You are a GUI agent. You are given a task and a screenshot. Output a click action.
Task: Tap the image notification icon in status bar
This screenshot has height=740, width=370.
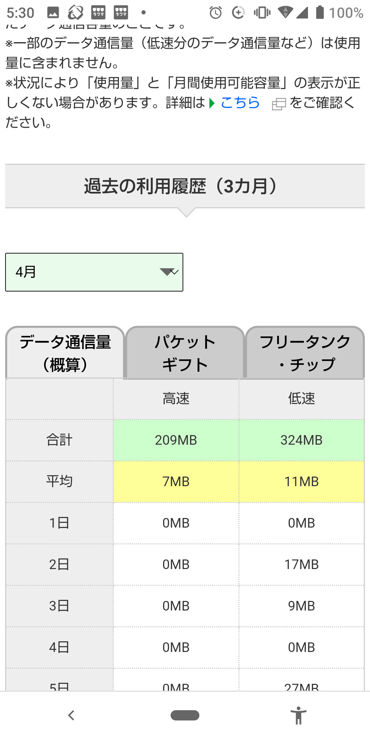[x=53, y=13]
